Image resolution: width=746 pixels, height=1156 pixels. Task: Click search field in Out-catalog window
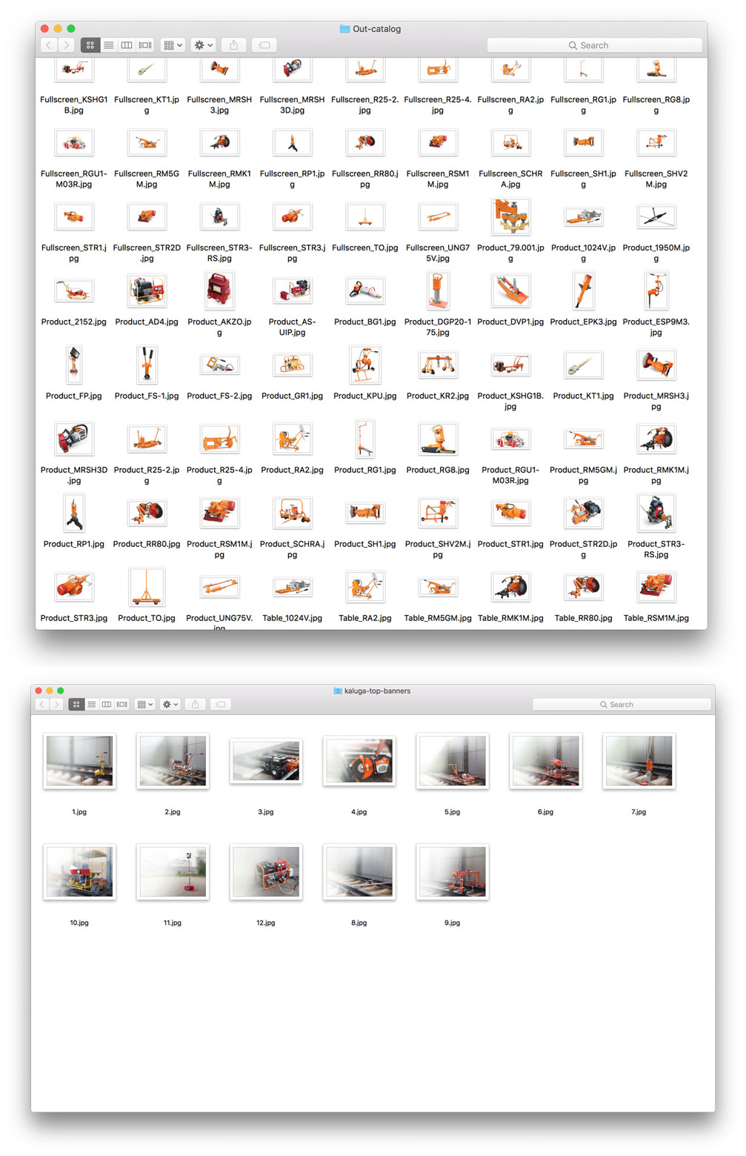coord(594,45)
